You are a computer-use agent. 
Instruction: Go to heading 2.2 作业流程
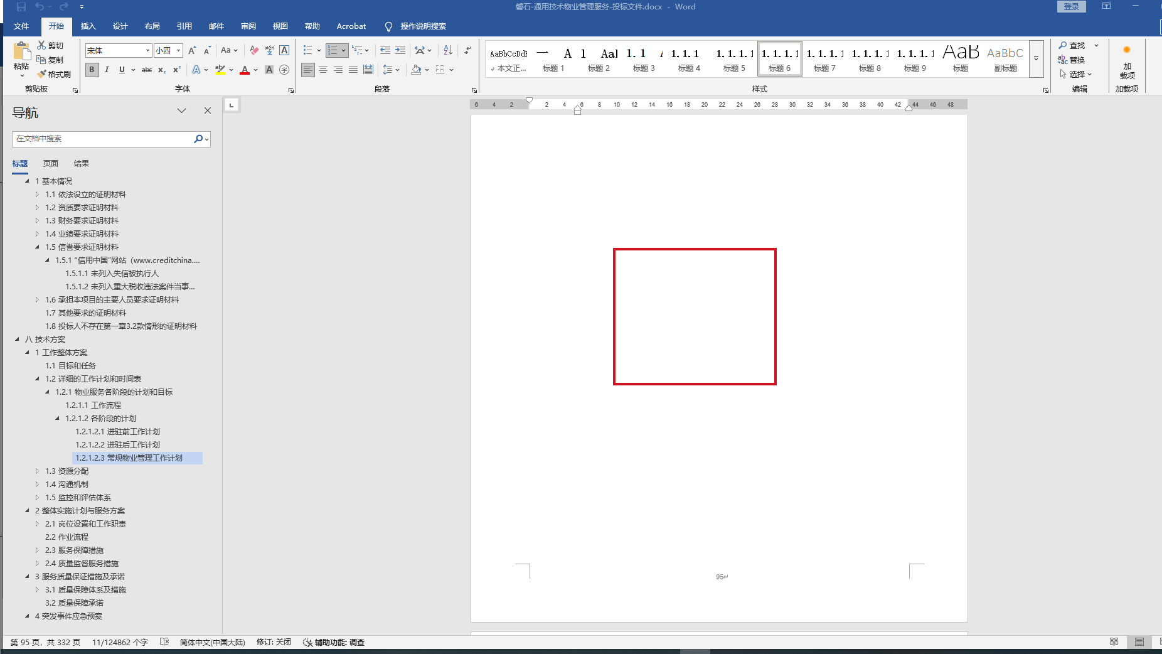click(67, 537)
